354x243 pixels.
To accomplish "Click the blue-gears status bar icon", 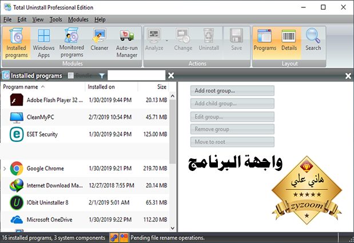I will tap(114, 238).
